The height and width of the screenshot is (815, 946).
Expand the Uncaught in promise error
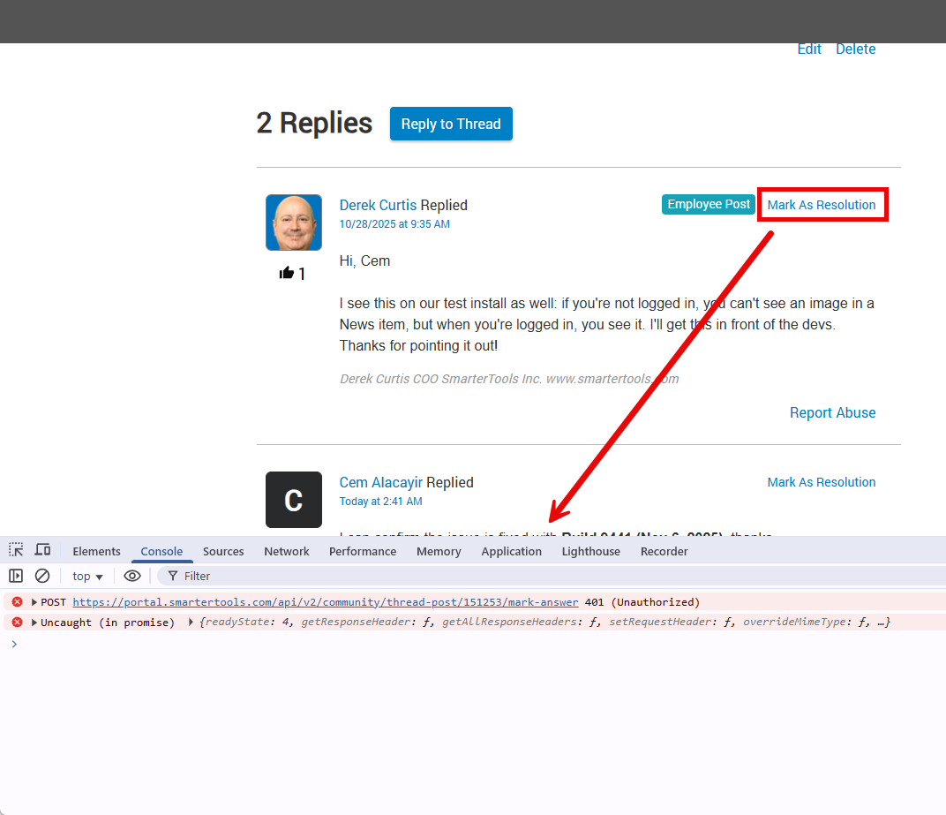coord(34,623)
